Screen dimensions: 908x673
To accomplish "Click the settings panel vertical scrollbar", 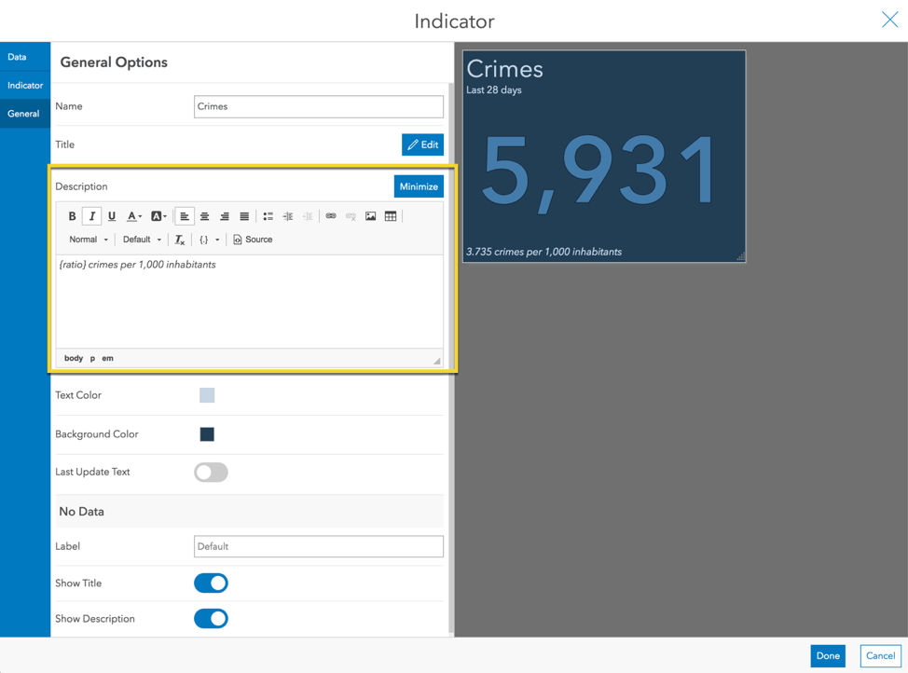I will tap(451, 359).
